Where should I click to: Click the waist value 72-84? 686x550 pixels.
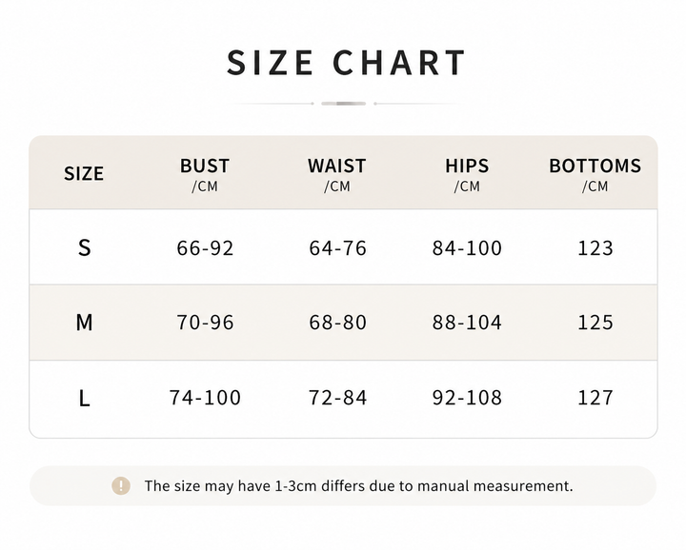point(337,398)
